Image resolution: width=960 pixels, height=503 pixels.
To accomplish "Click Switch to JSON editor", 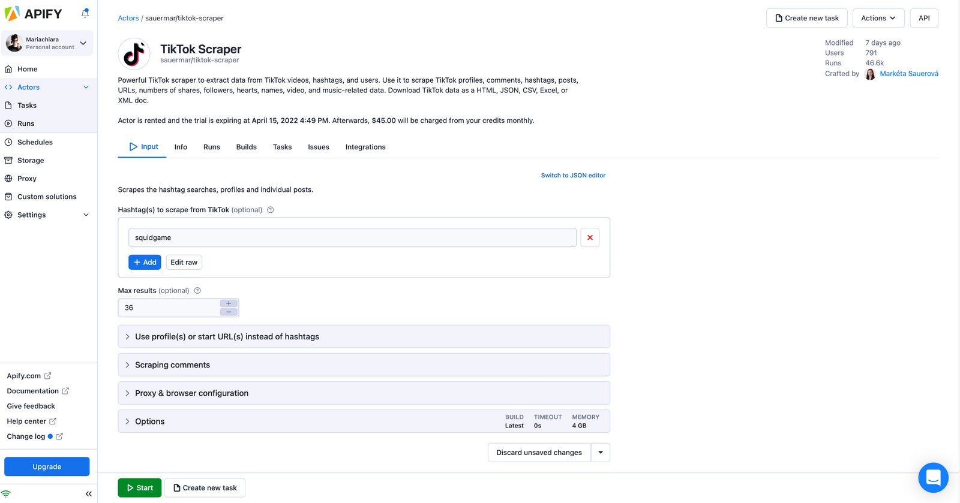I will point(573,175).
